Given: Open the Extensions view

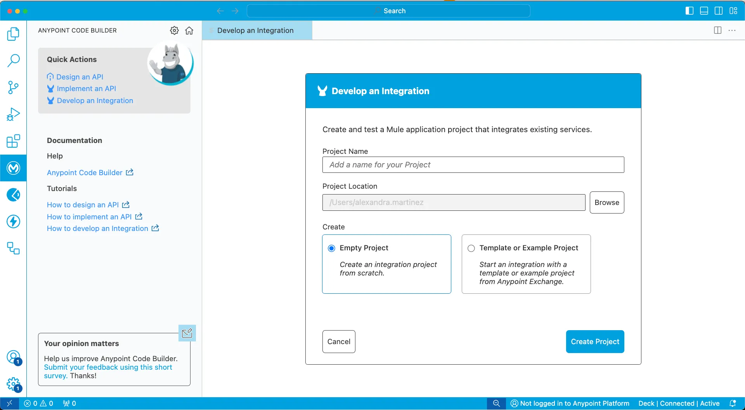Looking at the screenshot, I should pos(13,141).
